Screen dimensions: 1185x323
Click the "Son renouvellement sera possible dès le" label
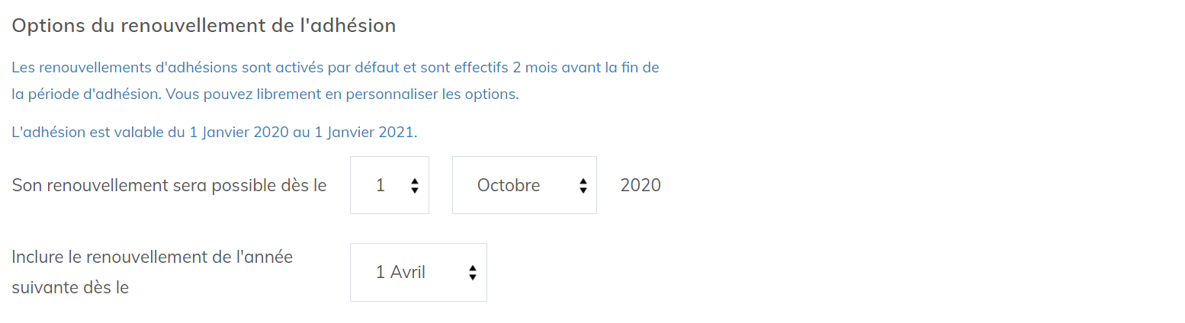[169, 185]
